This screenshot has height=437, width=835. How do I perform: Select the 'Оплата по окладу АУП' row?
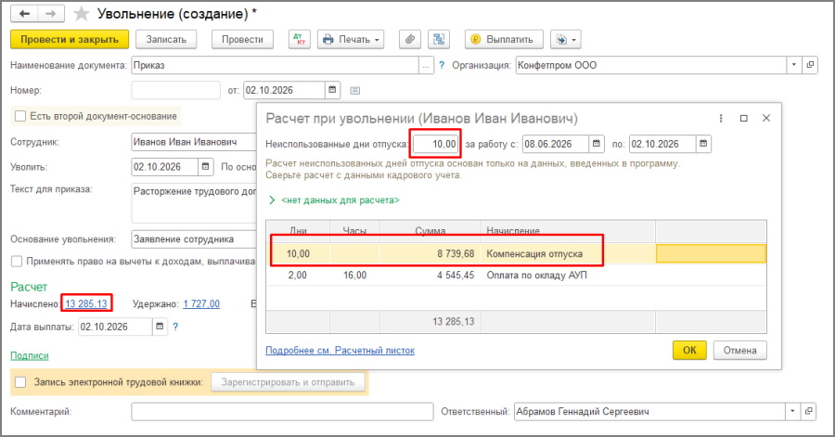516,276
